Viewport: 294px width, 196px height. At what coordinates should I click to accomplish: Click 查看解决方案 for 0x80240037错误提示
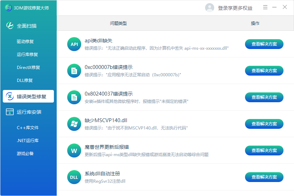click(x=264, y=97)
